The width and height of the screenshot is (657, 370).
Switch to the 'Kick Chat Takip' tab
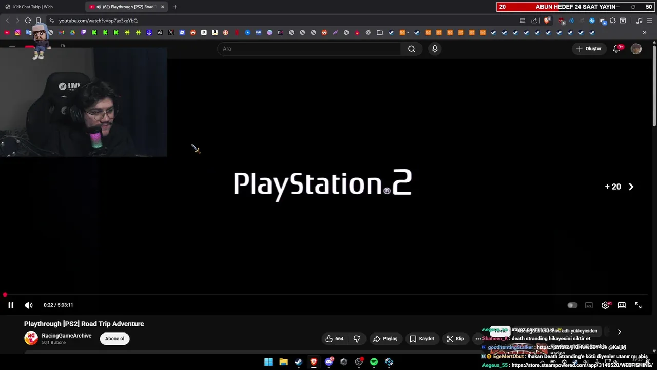[x=40, y=7]
